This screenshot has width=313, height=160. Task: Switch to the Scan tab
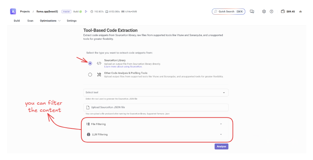[30, 21]
